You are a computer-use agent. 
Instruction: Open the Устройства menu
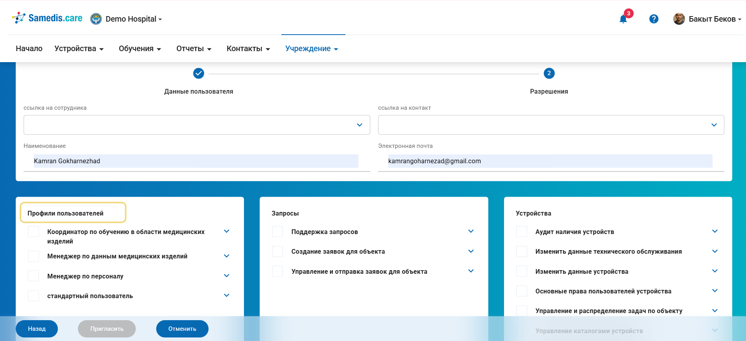point(79,48)
